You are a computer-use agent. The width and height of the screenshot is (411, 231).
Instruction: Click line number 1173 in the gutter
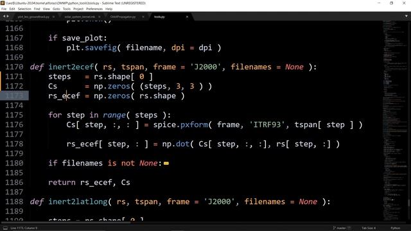[14, 96]
